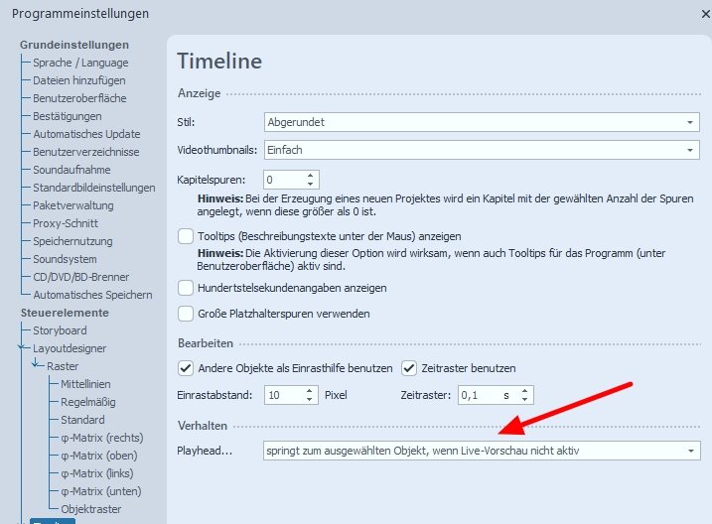Image resolution: width=712 pixels, height=524 pixels.
Task: Open the Zeitraster unit dropdown arrow
Action: 524,395
